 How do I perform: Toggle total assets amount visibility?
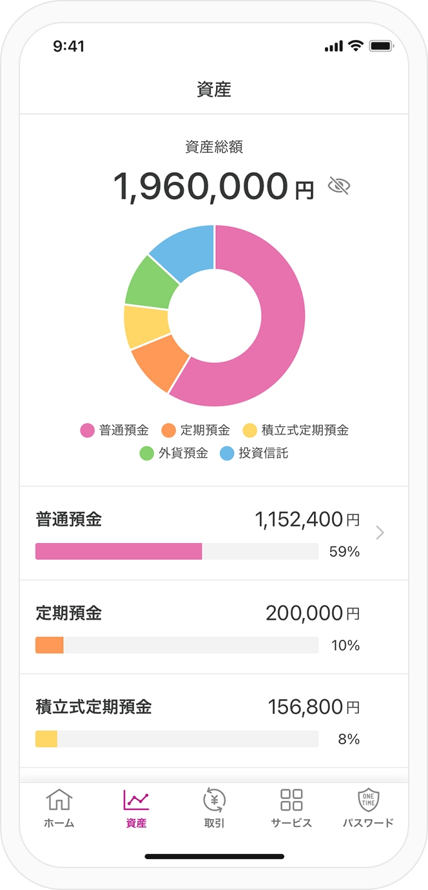[338, 186]
